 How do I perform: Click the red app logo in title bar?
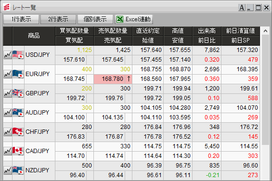[x=7, y=7]
